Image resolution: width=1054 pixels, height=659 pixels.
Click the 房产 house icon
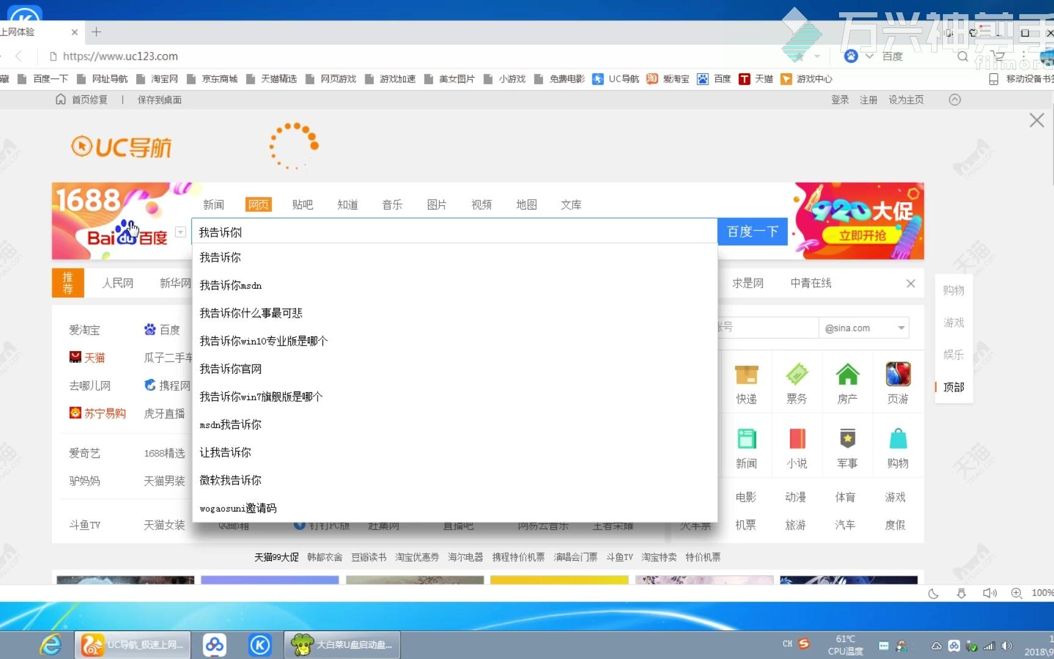(x=848, y=375)
